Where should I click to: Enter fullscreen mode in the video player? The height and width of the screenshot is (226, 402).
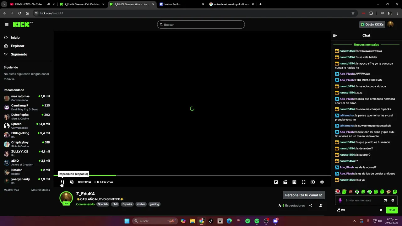303,182
